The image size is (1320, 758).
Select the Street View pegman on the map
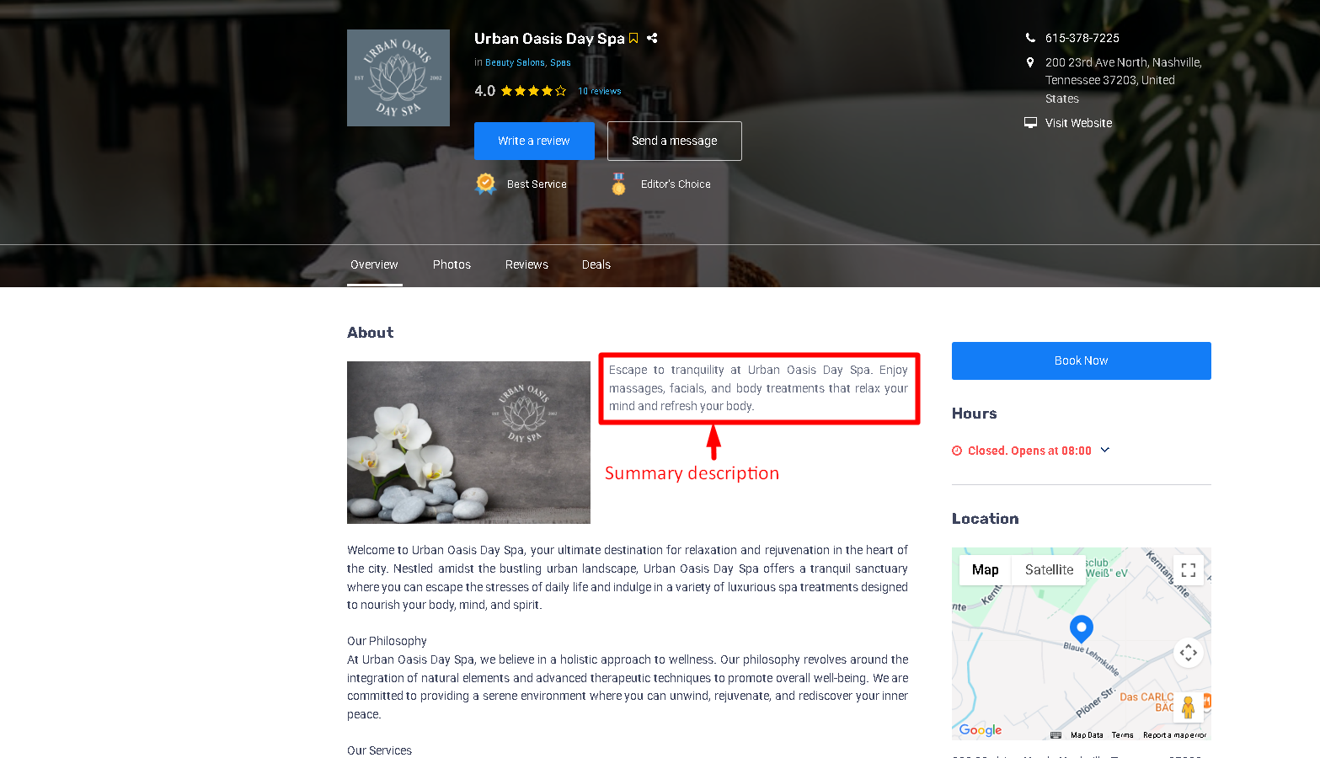click(x=1189, y=707)
